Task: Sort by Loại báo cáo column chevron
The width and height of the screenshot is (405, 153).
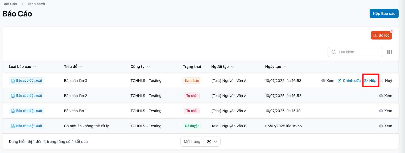Action: click(35, 67)
